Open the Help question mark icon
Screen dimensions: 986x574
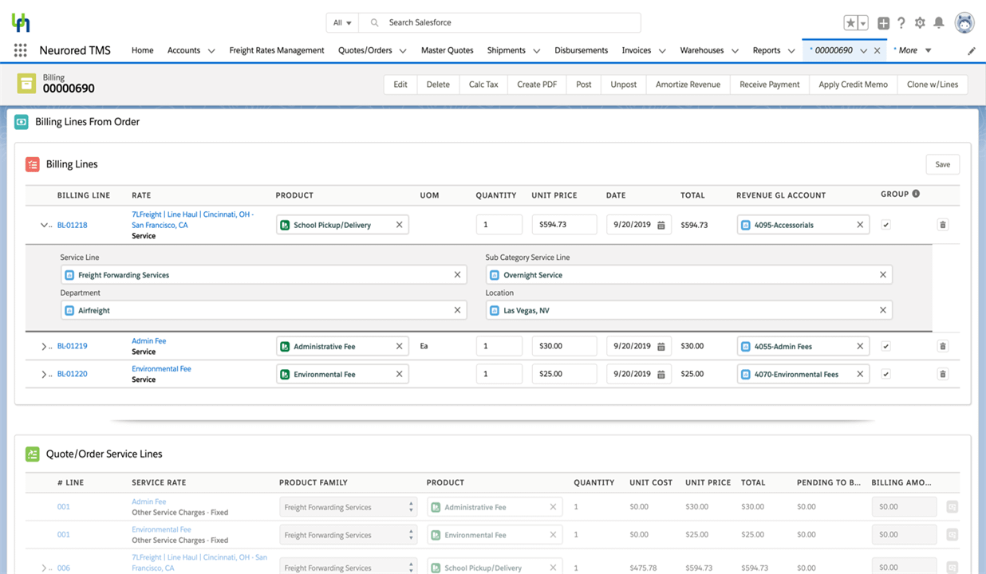[x=901, y=23]
